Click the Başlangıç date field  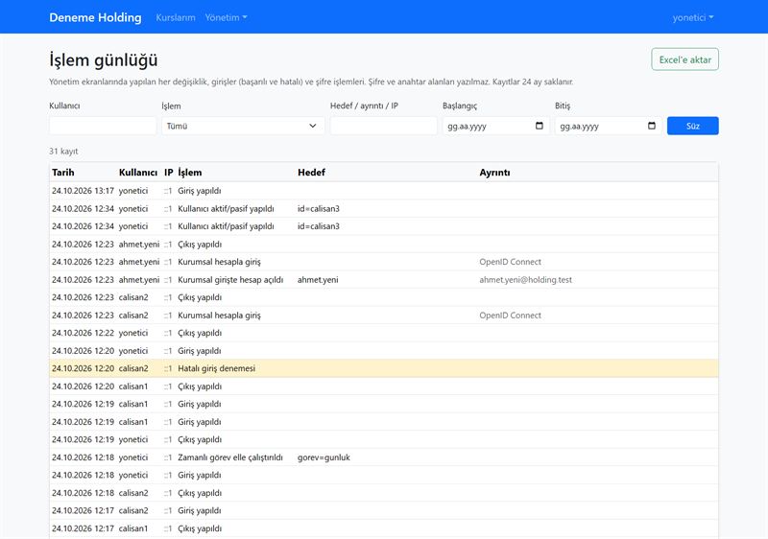495,126
